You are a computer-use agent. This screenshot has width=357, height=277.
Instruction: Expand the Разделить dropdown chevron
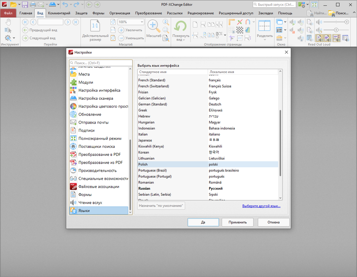tap(265, 40)
